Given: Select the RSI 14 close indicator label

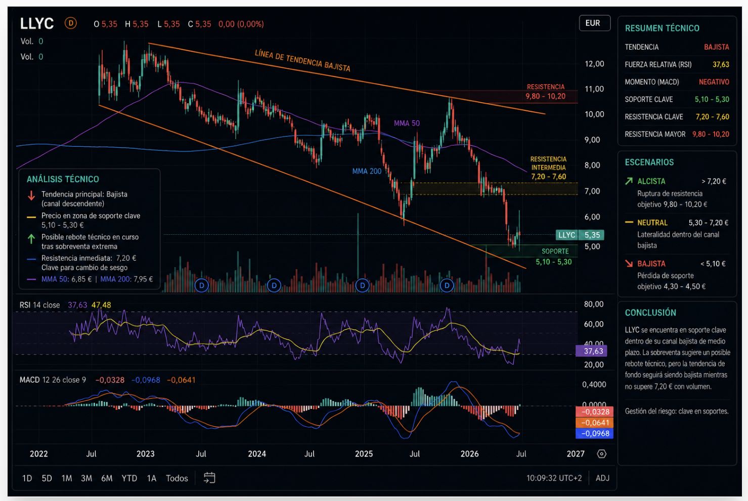Looking at the screenshot, I should [39, 305].
